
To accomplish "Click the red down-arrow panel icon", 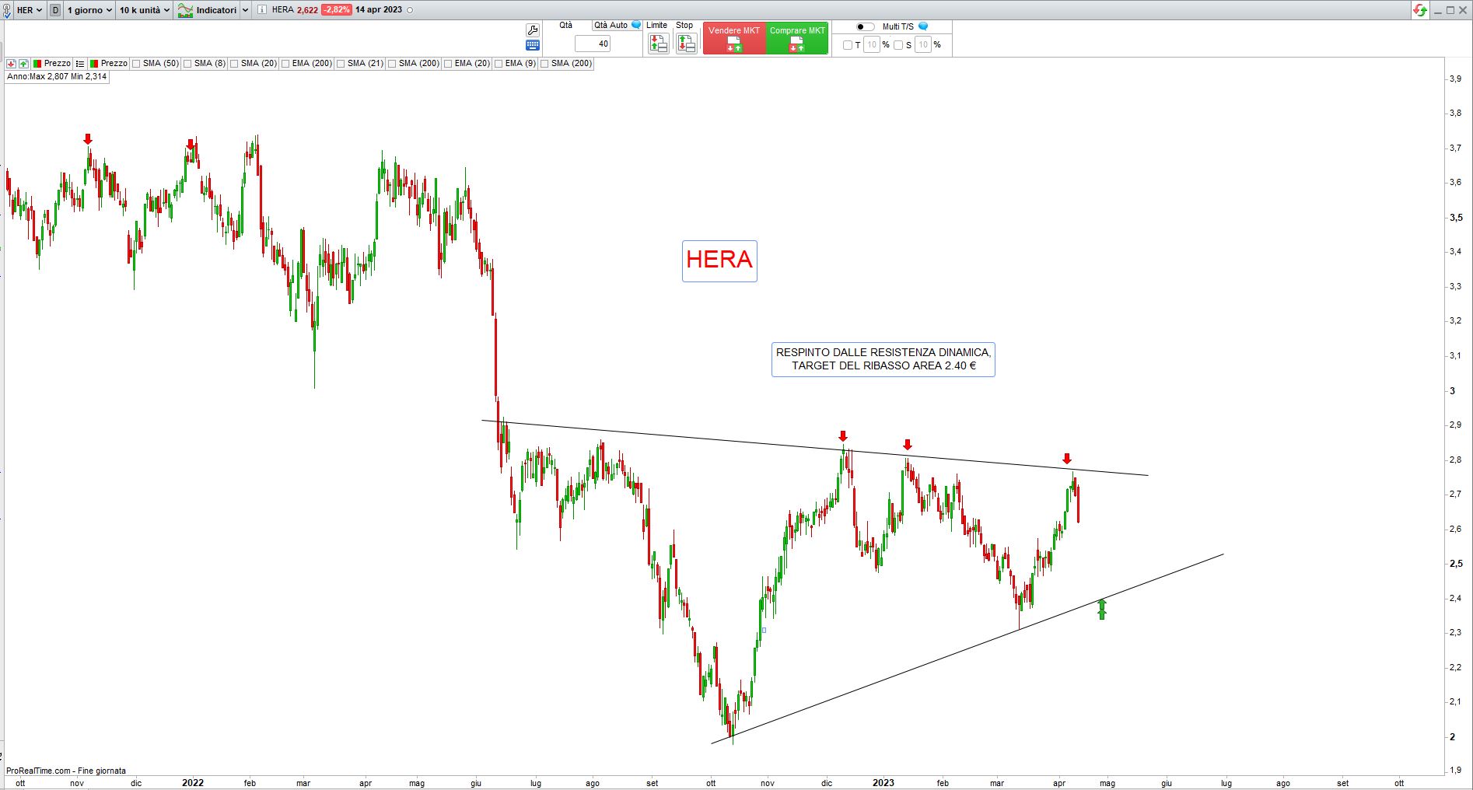I will point(11,64).
